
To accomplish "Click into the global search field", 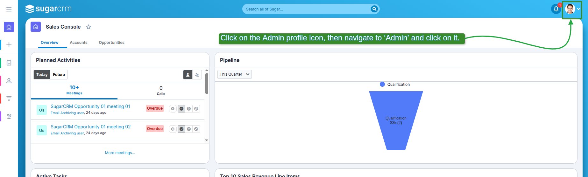I will coord(306,9).
